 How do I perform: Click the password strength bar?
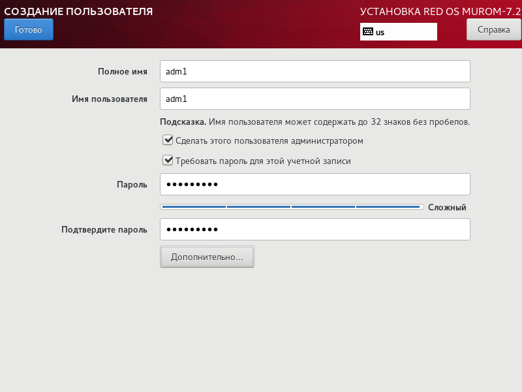coord(292,207)
